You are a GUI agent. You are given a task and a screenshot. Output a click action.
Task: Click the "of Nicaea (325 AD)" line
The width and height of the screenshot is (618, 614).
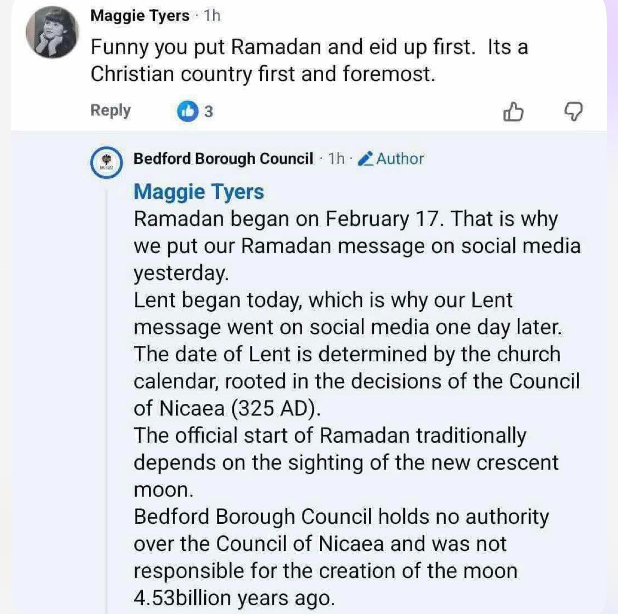[228, 409]
